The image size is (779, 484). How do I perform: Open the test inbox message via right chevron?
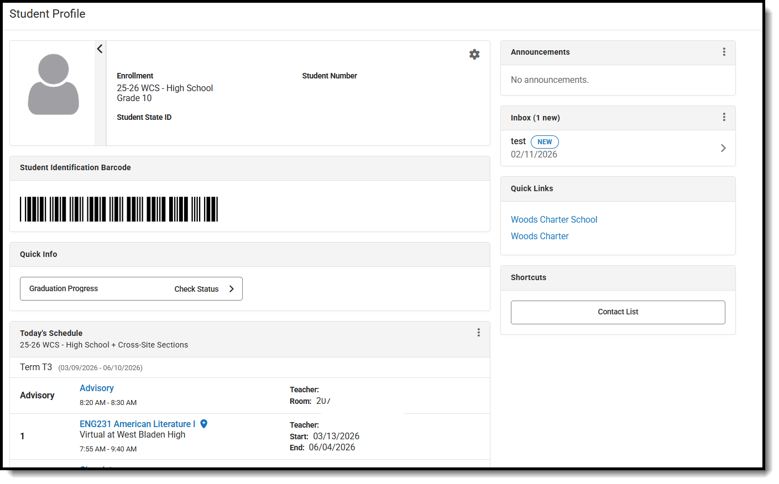click(x=723, y=148)
